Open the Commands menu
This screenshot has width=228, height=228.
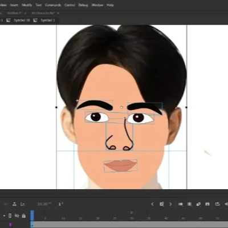[x=53, y=5]
